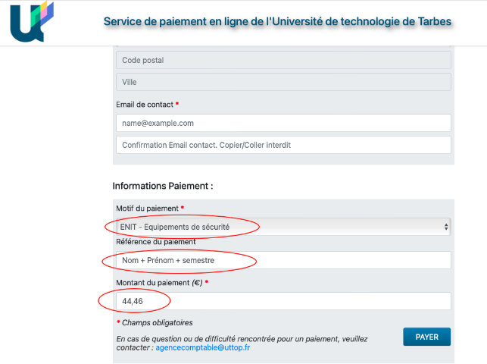The image size is (487, 364).
Task: Click the red asterisk beside Email de contact
Action: pos(177,103)
